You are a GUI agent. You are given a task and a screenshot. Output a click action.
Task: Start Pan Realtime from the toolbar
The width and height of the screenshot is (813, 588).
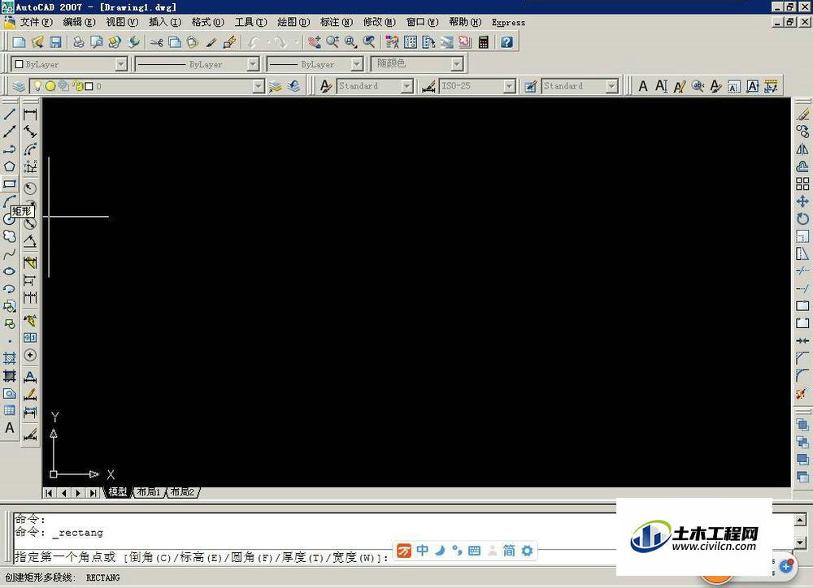pos(314,42)
